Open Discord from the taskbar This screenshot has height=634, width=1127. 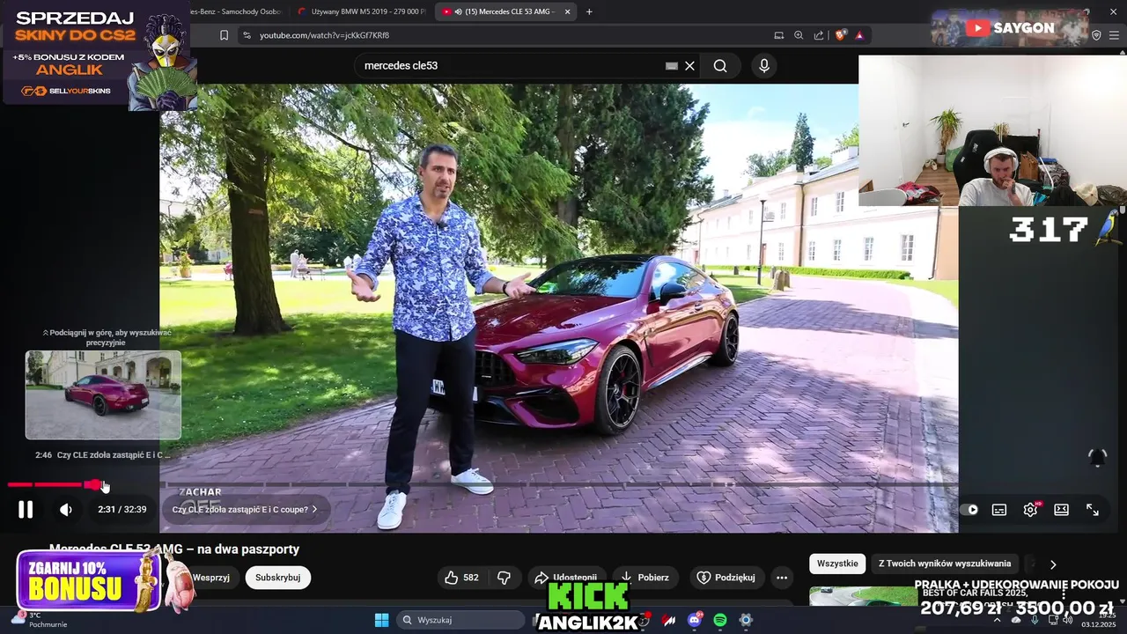click(x=695, y=620)
